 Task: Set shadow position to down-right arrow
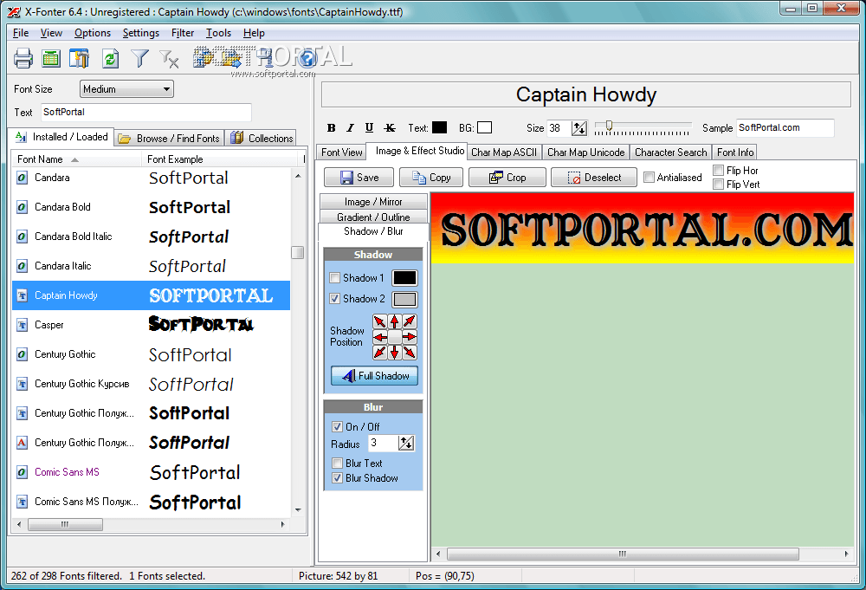pos(410,353)
